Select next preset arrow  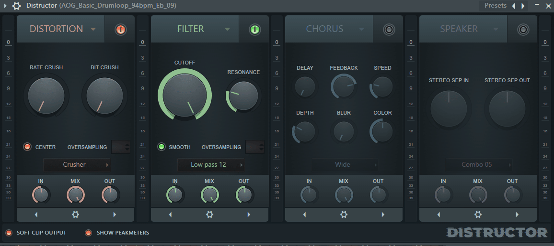522,6
